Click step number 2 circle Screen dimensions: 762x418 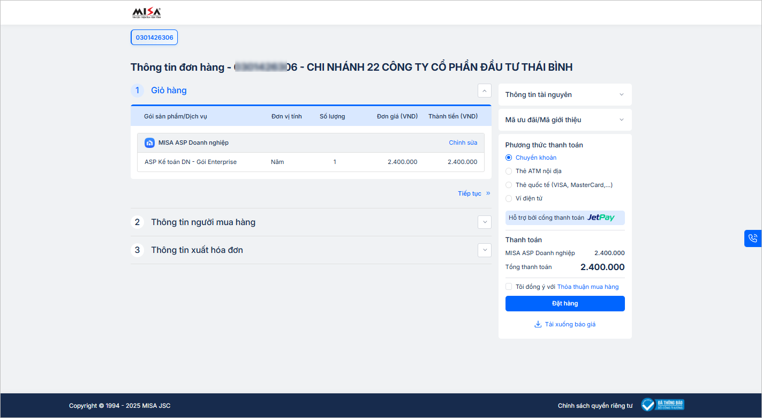pyautogui.click(x=137, y=222)
